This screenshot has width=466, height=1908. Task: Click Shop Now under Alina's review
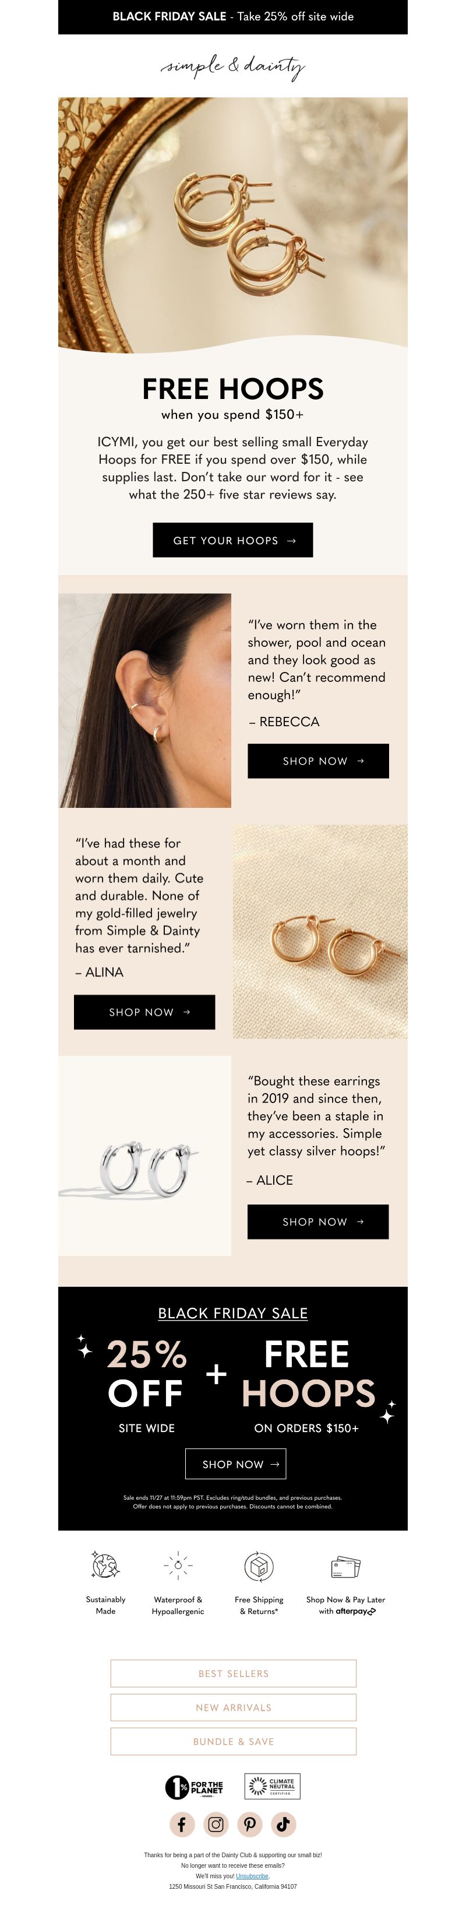(x=144, y=1012)
